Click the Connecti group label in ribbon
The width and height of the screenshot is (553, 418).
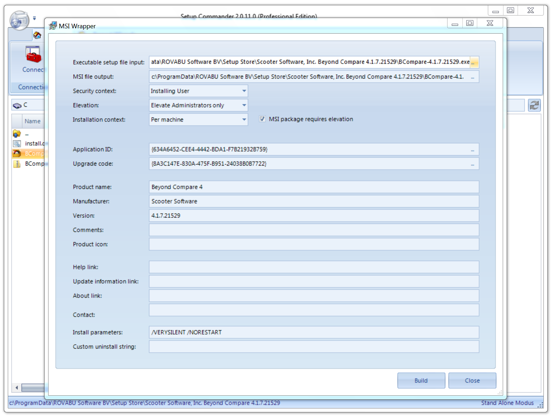tap(32, 87)
